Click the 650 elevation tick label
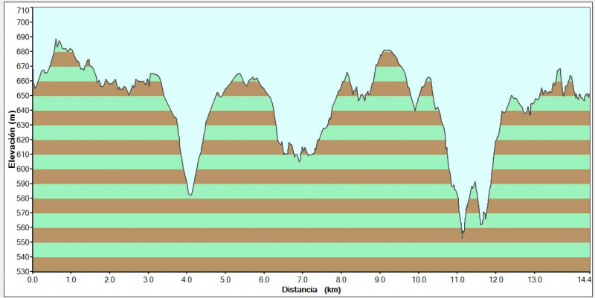The height and width of the screenshot is (298, 595). click(23, 97)
